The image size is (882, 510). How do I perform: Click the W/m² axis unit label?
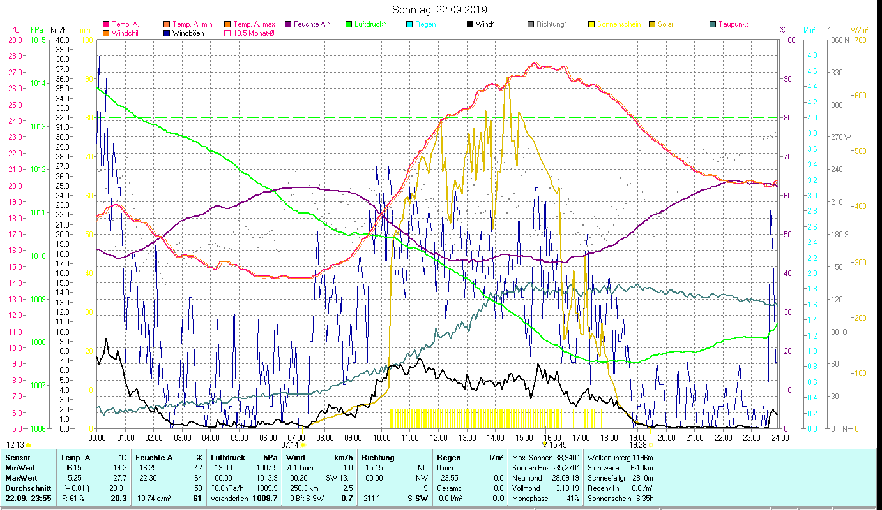[858, 30]
